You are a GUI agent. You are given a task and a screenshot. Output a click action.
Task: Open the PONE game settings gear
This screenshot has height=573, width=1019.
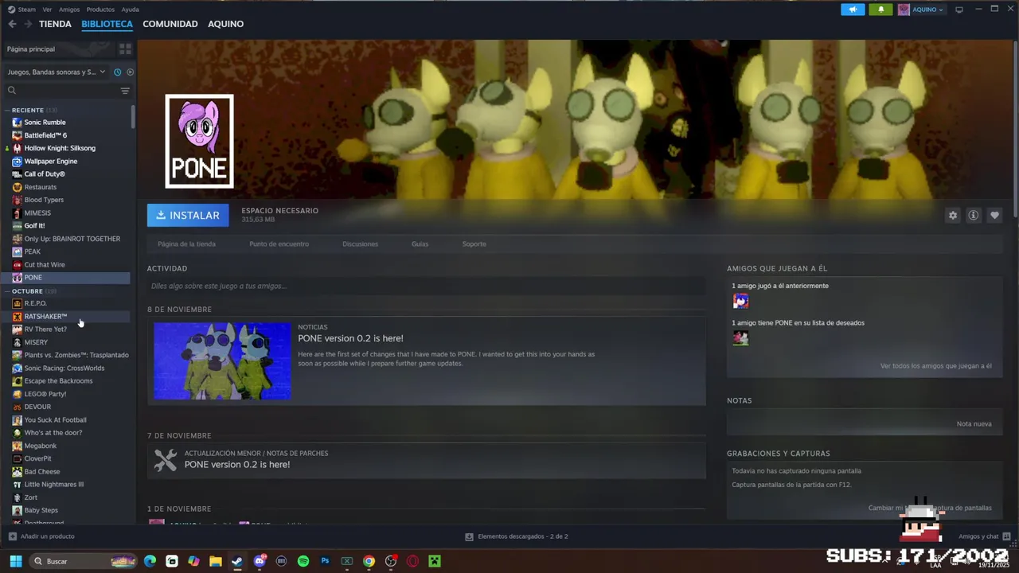click(x=952, y=215)
